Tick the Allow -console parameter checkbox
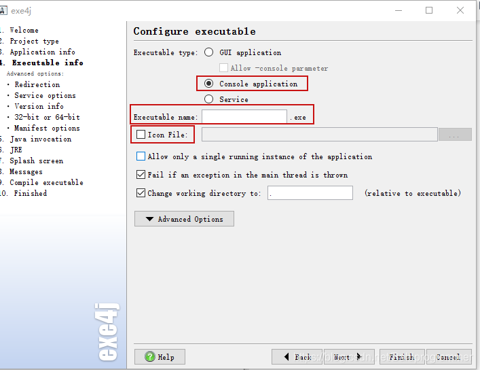Screen dimensions: 480x370 223,68
